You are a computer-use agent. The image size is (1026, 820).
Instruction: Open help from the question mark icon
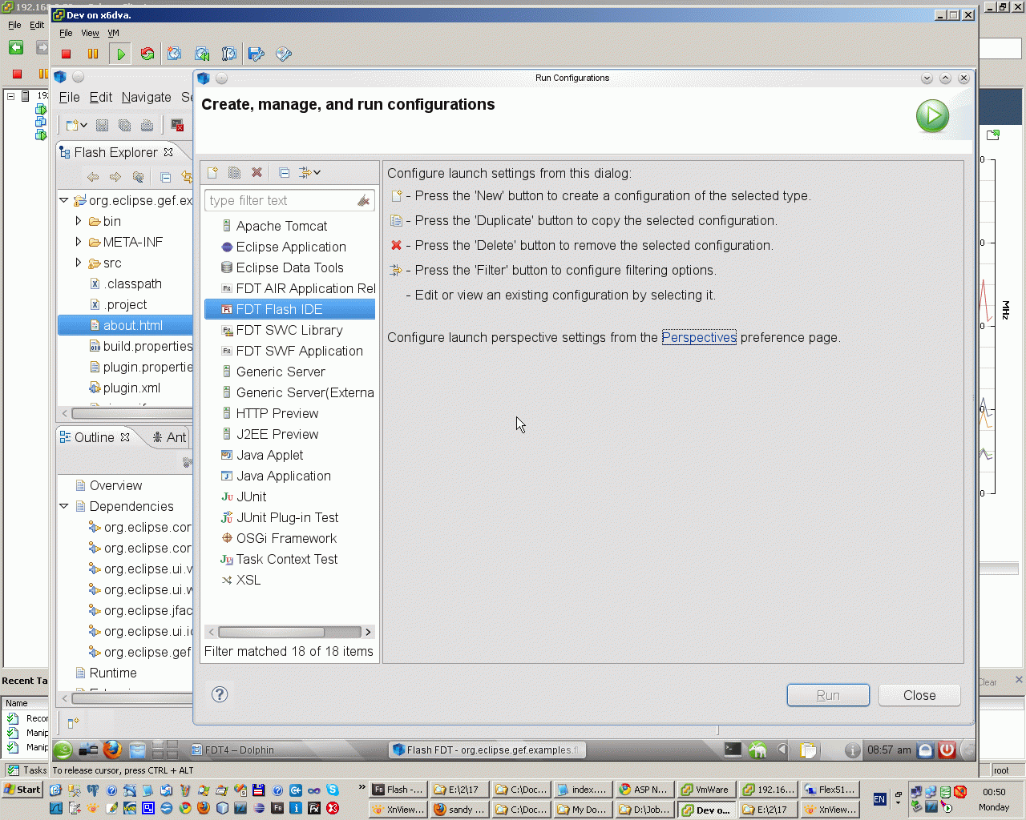[x=220, y=694]
